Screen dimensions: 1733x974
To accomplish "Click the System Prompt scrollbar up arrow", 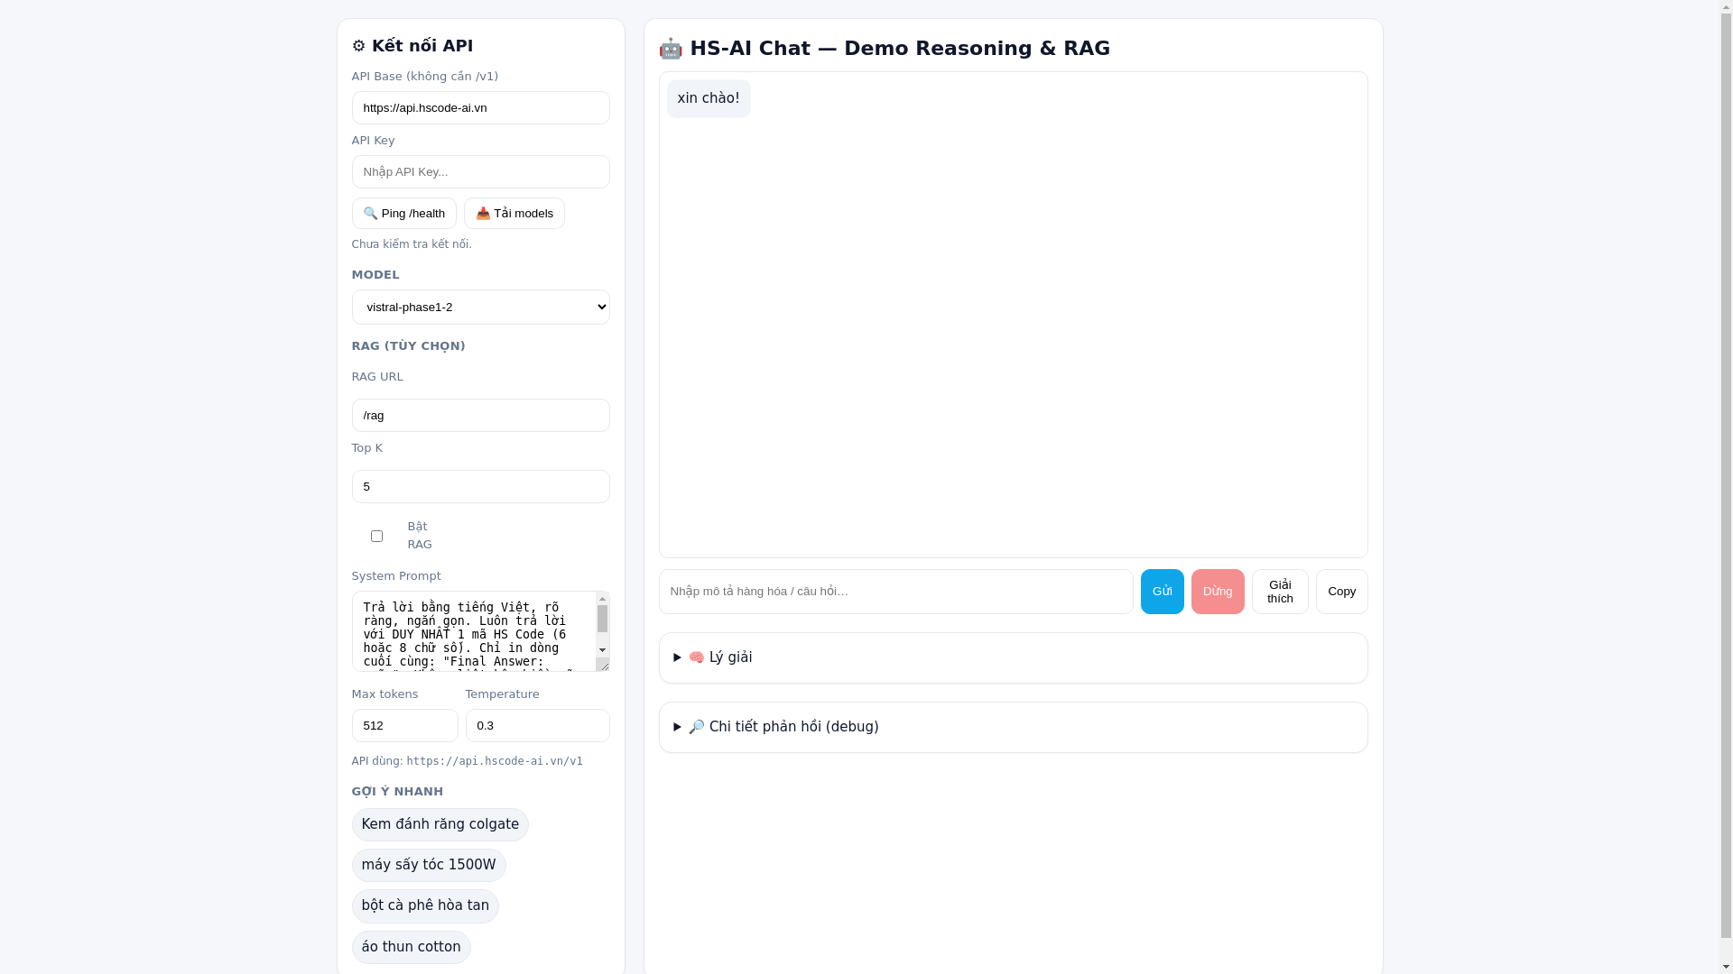I will pos(603,599).
